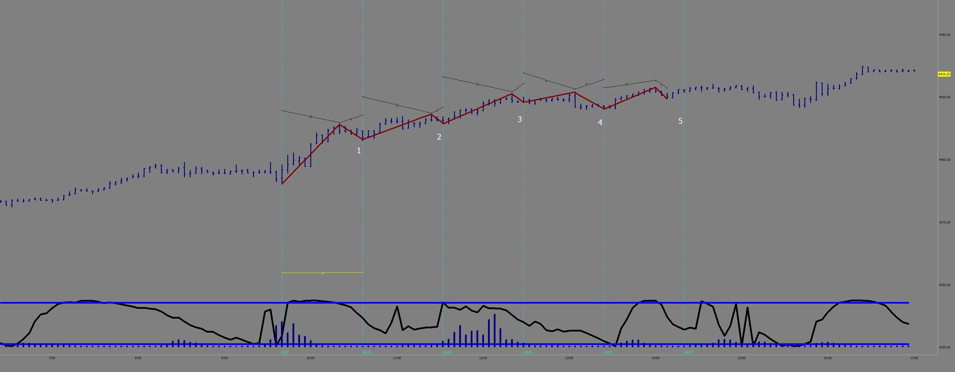Select the cyan 12:25 time marker label
955x372 pixels.
(x=528, y=352)
